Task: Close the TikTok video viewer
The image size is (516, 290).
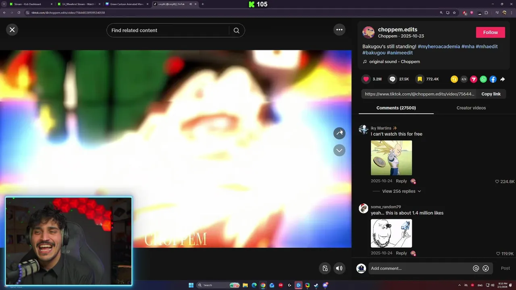Action: click(x=12, y=30)
